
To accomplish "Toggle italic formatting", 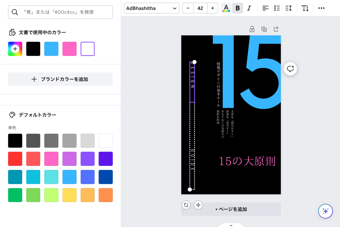I will tap(249, 8).
